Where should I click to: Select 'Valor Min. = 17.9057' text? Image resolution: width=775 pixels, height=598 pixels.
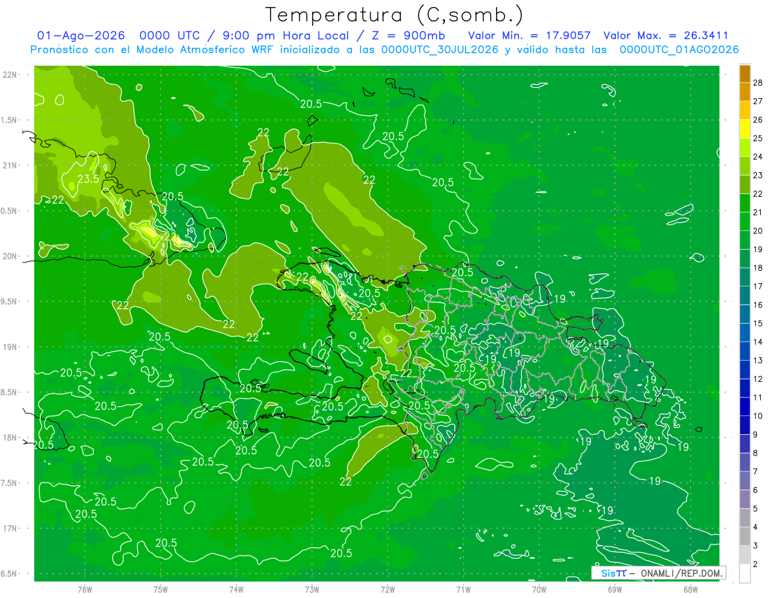click(530, 36)
